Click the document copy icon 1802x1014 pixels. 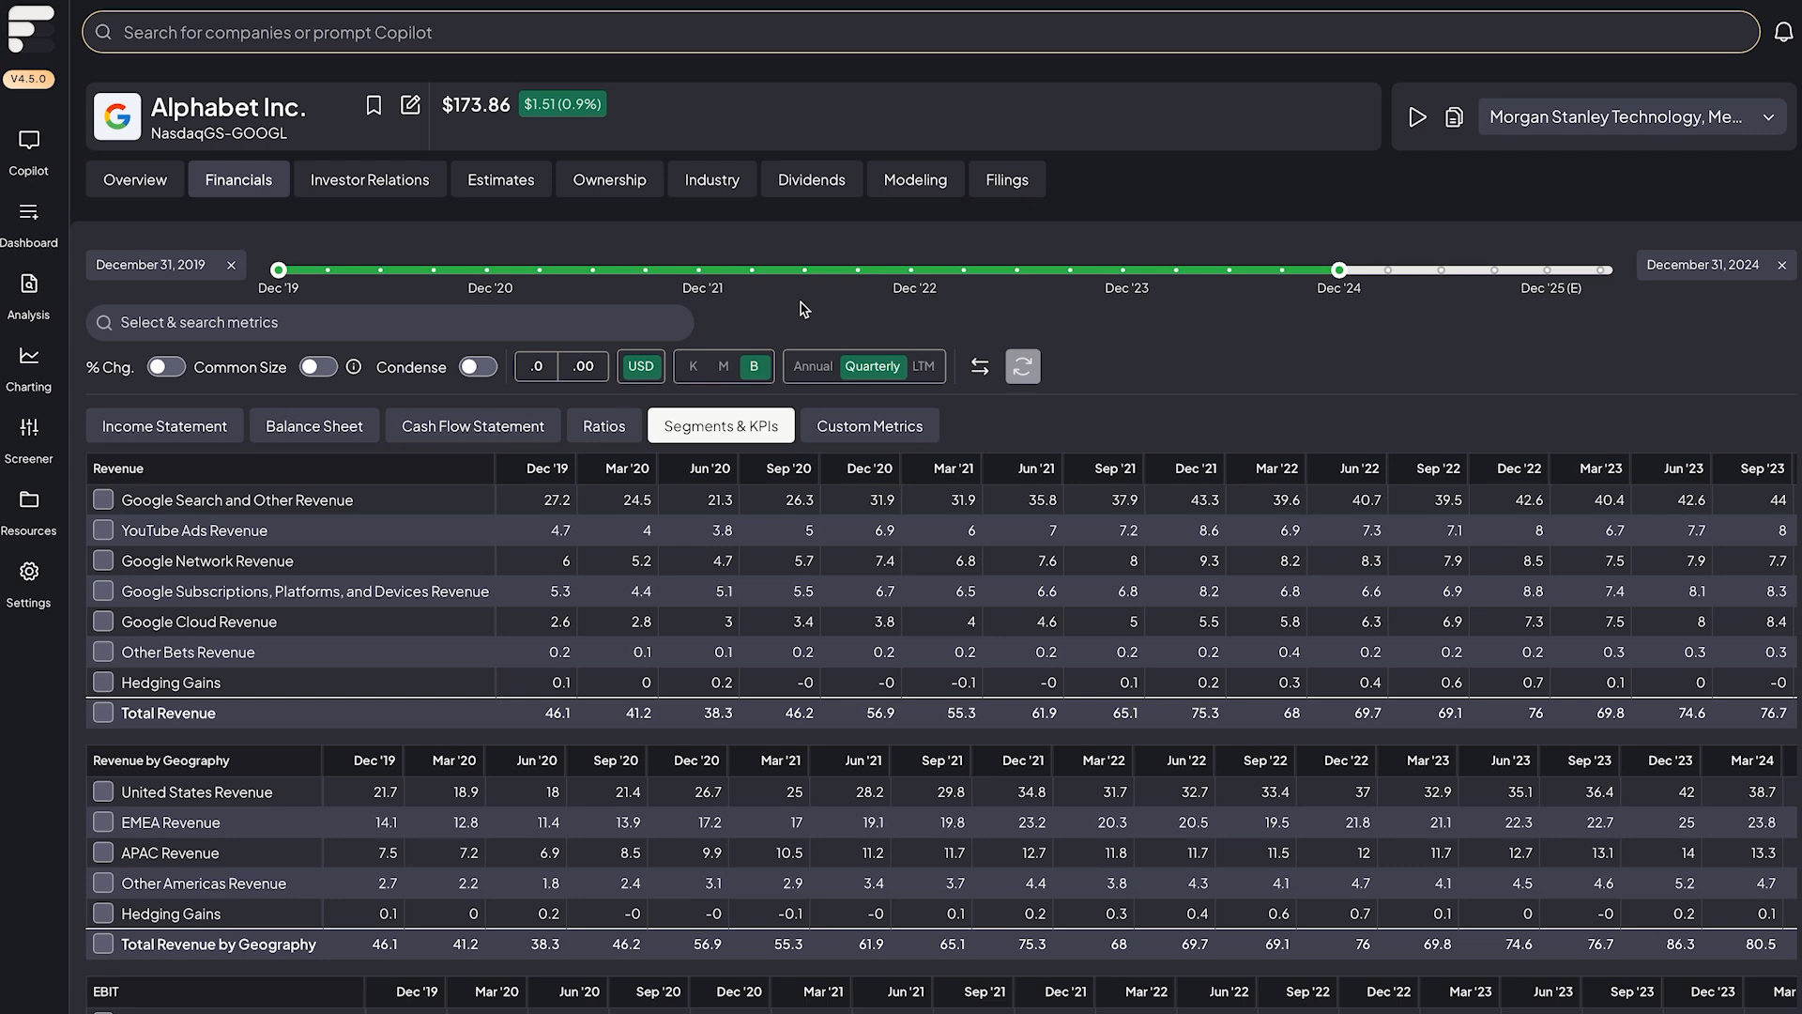pyautogui.click(x=1454, y=117)
